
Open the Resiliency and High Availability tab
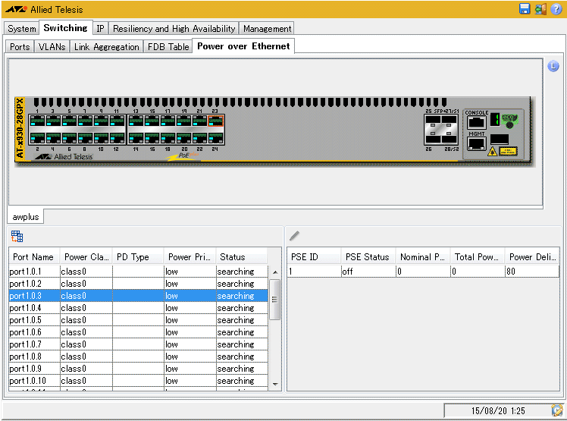click(174, 29)
